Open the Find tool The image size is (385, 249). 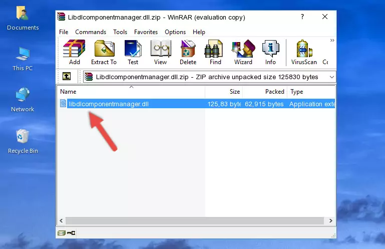click(215, 53)
